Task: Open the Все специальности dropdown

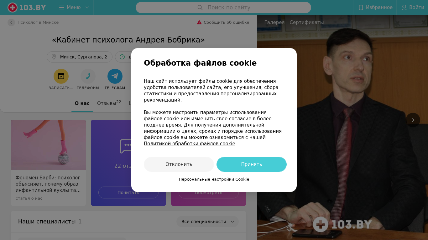Action: [207, 222]
